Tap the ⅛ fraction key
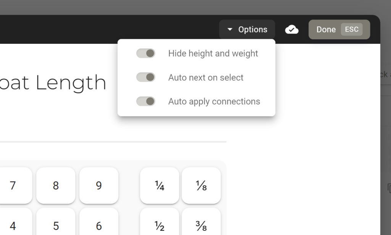391x235 pixels. [x=201, y=185]
